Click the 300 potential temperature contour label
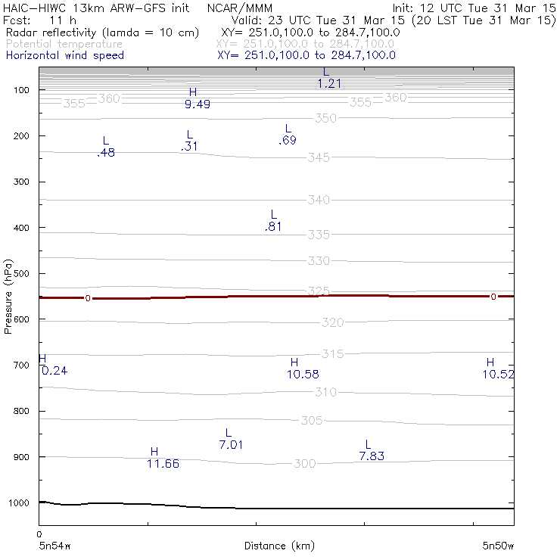Screen dimensions: 560x560 tap(305, 464)
